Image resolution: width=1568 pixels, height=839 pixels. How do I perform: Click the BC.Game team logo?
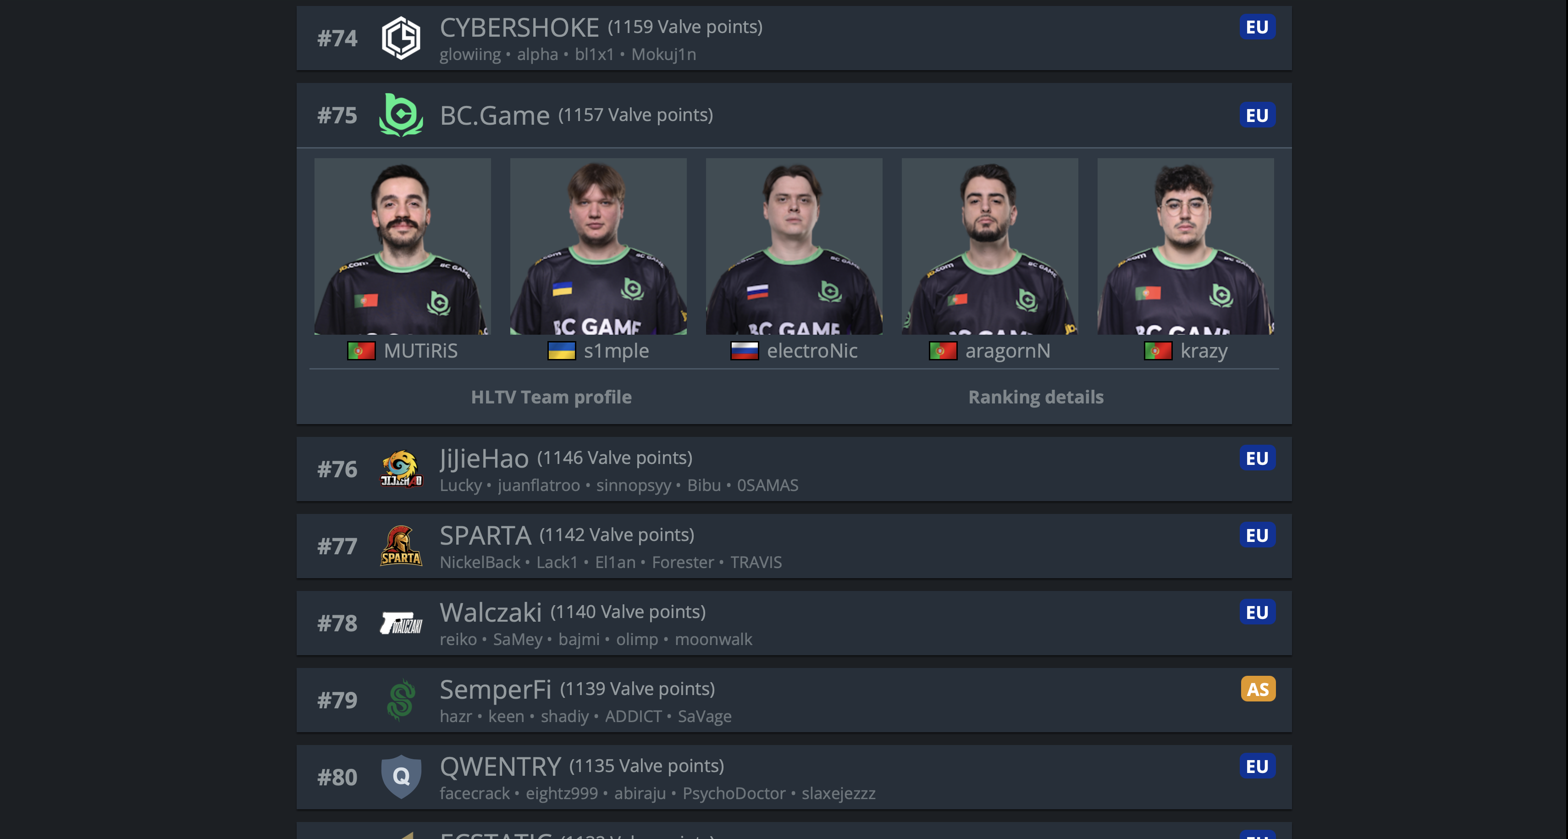(401, 115)
